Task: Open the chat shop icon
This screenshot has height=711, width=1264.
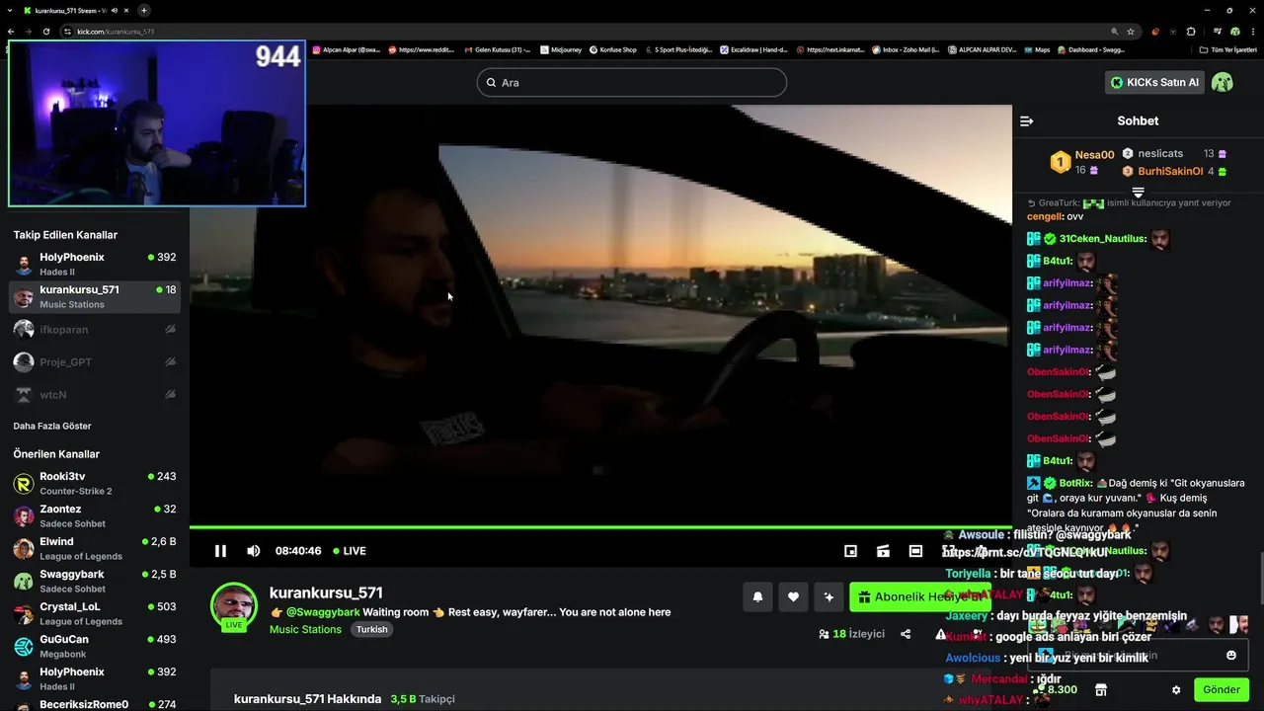Action: click(1101, 689)
